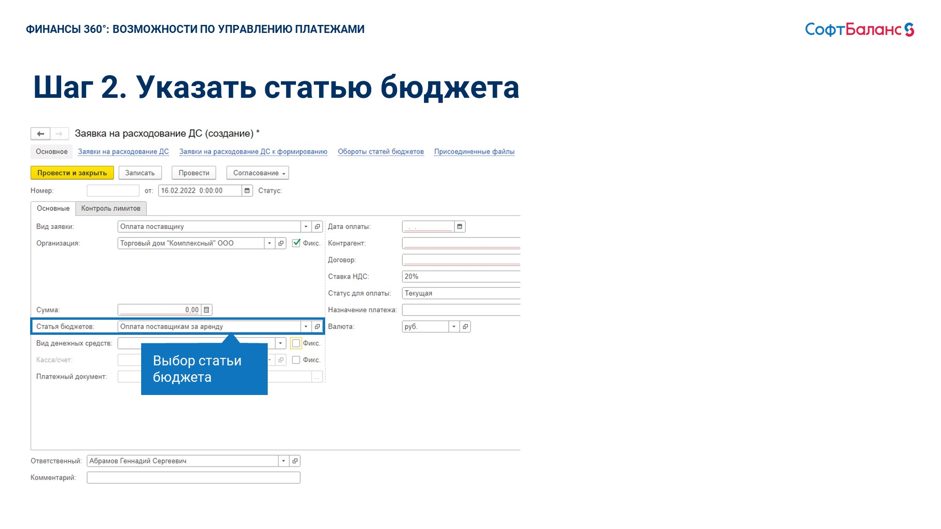Open Организация item with open-form icon
Viewport: 941px width, 529px height.
[x=281, y=243]
